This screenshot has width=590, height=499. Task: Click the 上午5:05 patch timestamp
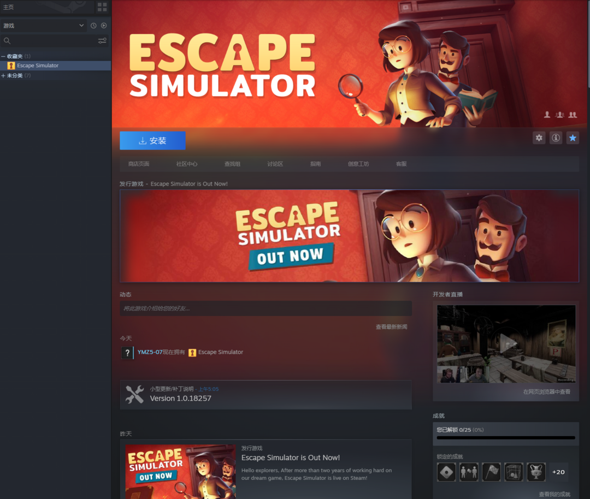click(209, 389)
